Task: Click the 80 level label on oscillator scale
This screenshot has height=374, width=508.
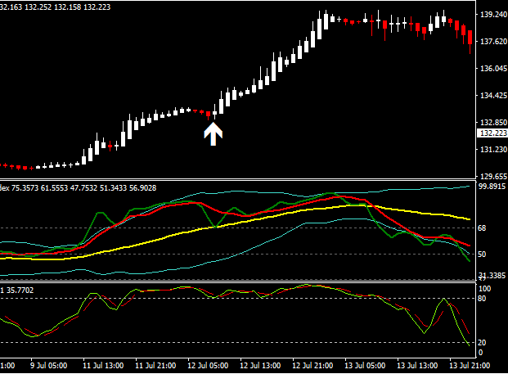Action: coord(483,299)
